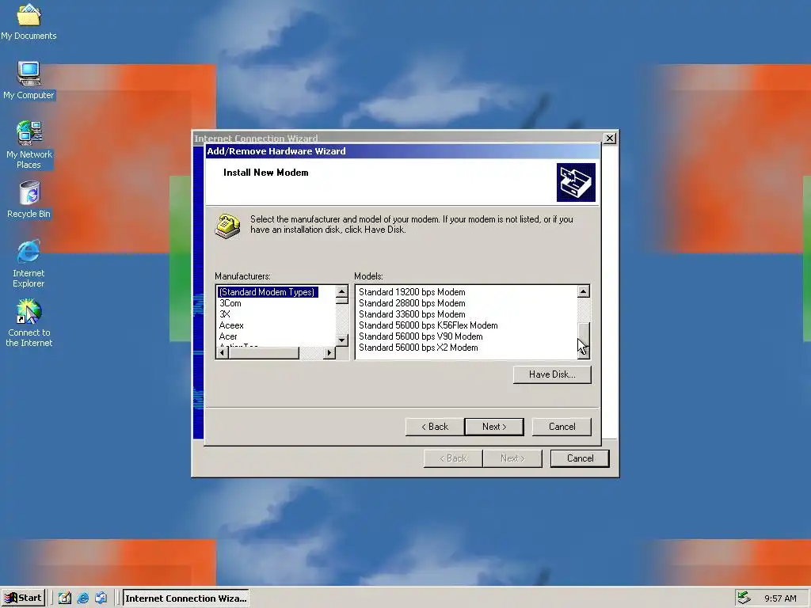Click the 9:57 AM clock
Screen dimensions: 811x608
780,598
